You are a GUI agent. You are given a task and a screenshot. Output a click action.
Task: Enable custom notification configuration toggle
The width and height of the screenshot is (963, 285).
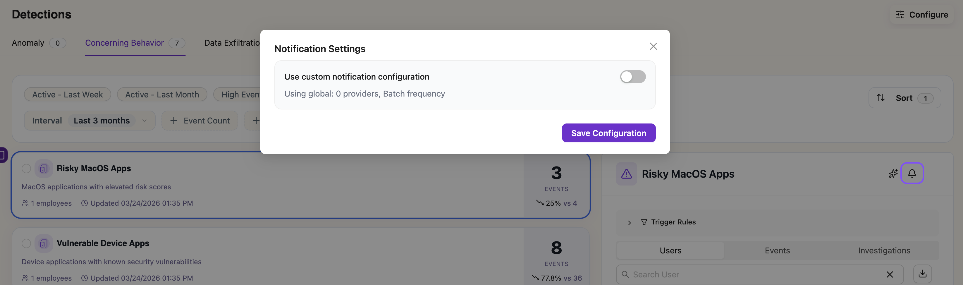(x=632, y=77)
